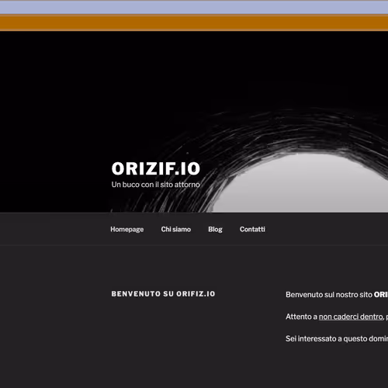The width and height of the screenshot is (388, 388).
Task: Follow the 'non caderci dentro' link
Action: pyautogui.click(x=351, y=317)
